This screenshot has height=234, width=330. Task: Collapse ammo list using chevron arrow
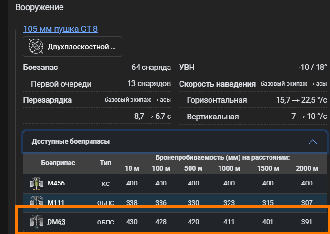pos(312,141)
